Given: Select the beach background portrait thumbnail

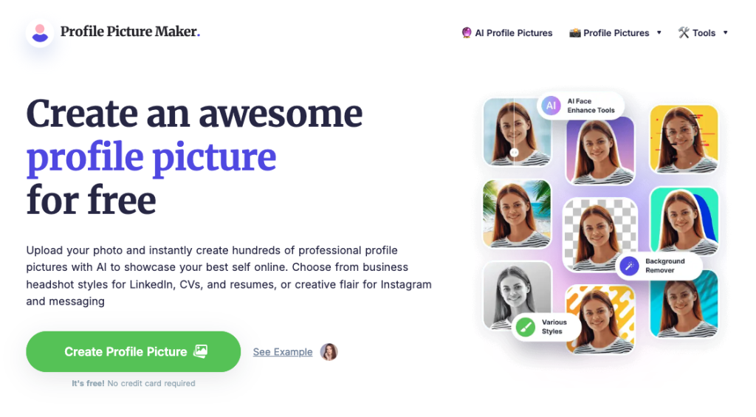Looking at the screenshot, I should pos(517,213).
